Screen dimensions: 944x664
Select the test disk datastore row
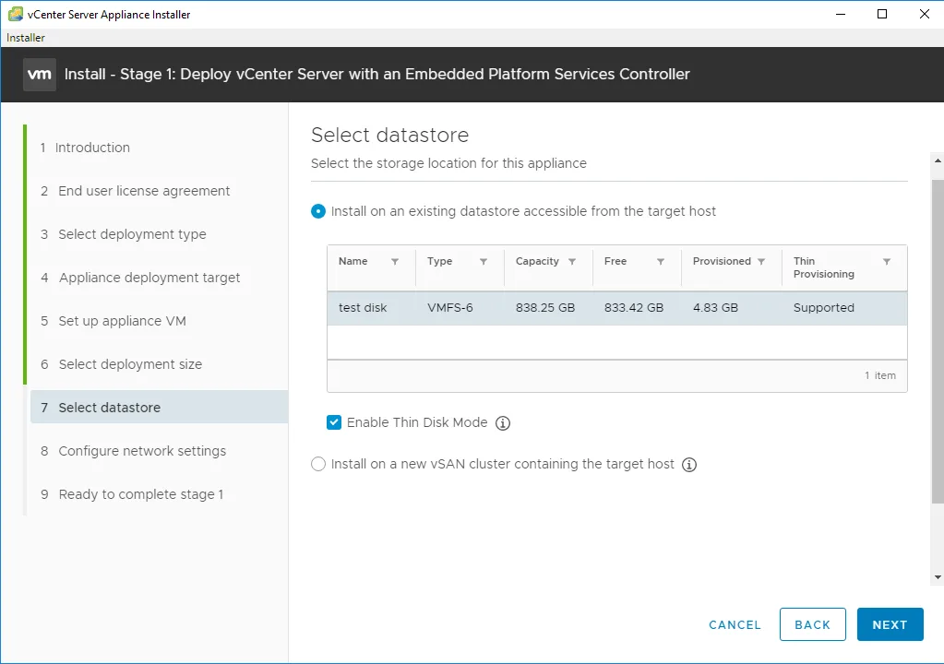(x=617, y=308)
